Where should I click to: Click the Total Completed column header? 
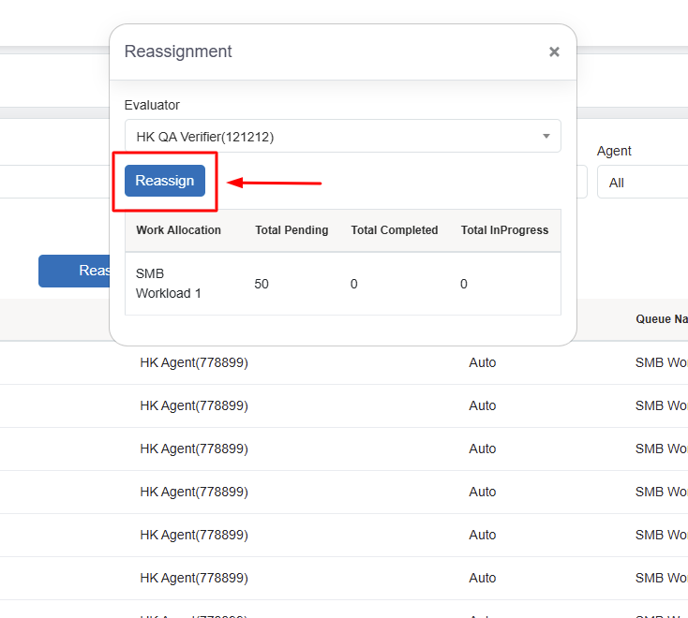click(394, 230)
